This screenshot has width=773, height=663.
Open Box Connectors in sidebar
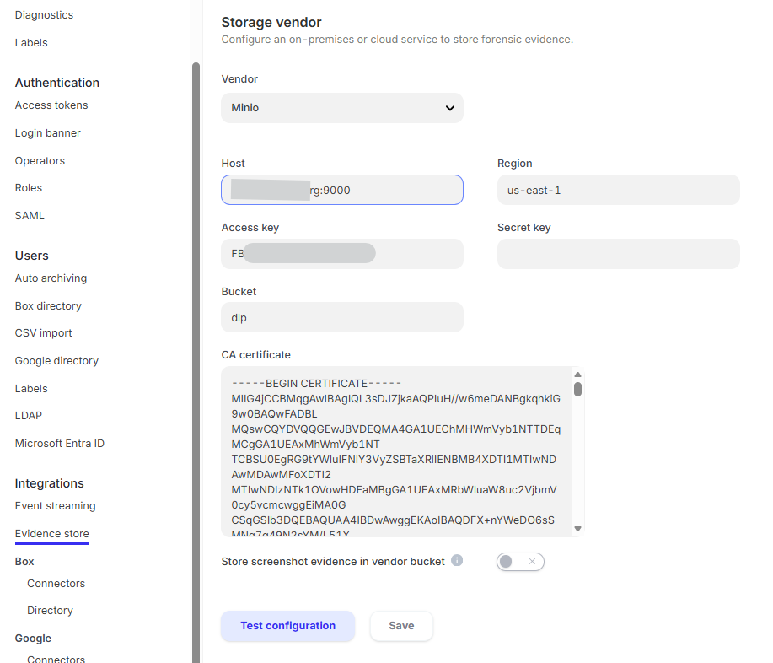click(x=56, y=584)
